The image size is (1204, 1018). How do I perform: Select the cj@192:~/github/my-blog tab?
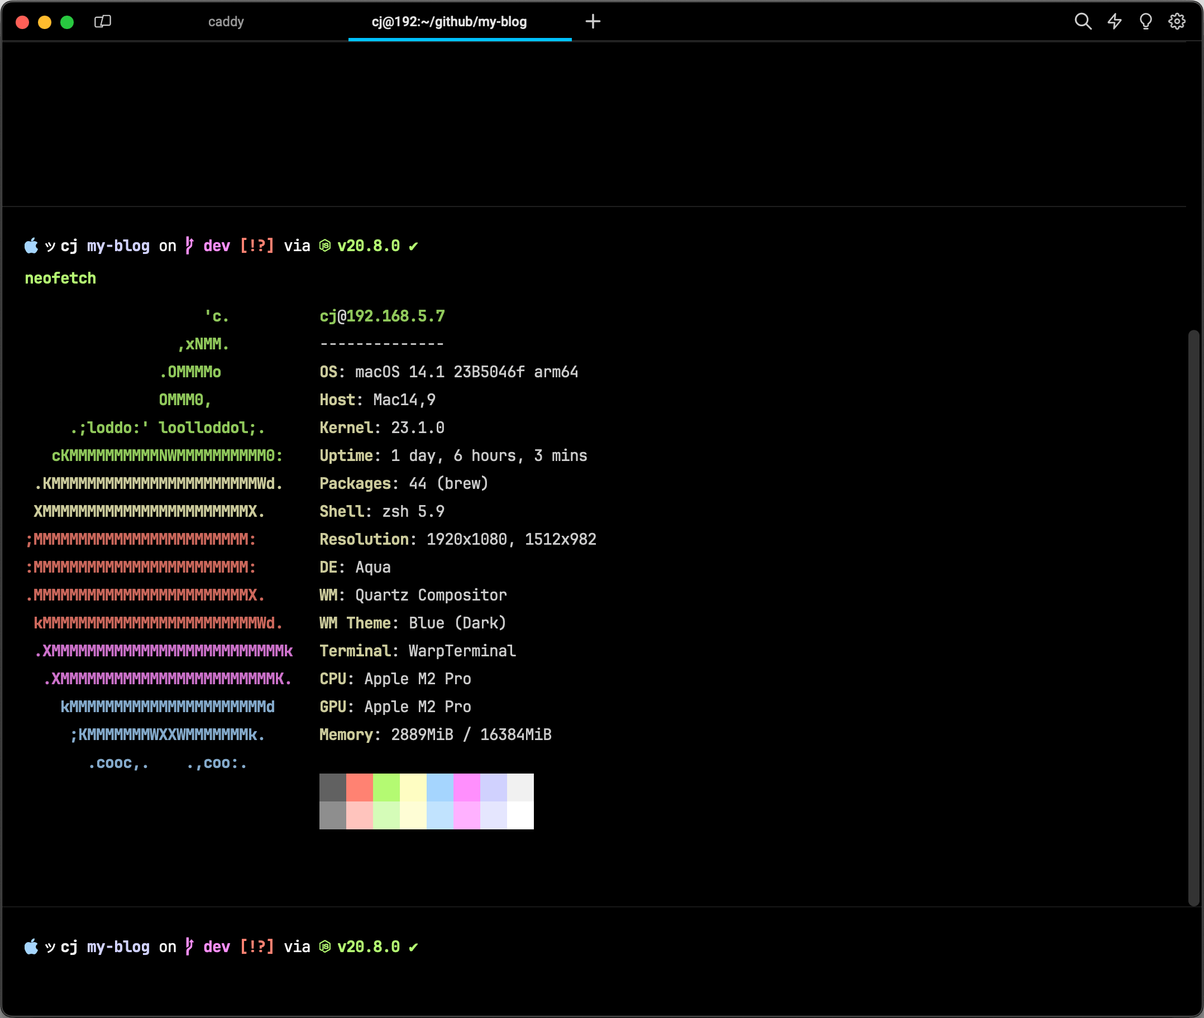pos(449,22)
